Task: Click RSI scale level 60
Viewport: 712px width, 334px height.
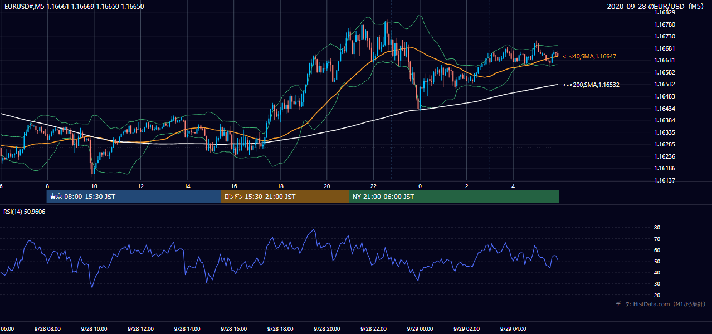Action: 657,250
